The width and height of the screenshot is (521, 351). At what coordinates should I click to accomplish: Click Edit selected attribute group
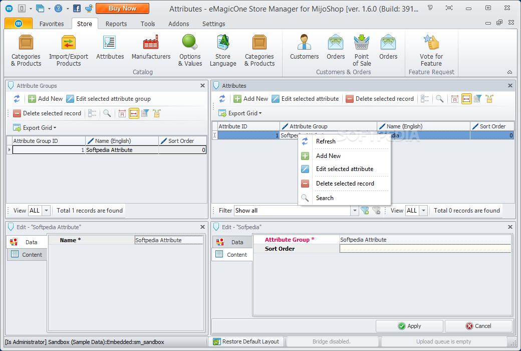108,99
